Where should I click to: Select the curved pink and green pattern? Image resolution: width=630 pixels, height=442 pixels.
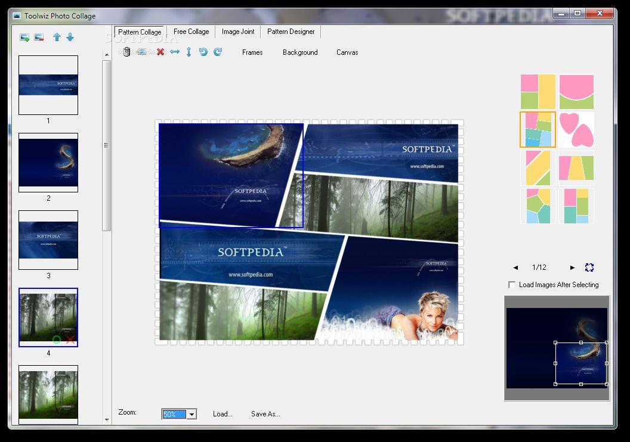[x=576, y=92]
